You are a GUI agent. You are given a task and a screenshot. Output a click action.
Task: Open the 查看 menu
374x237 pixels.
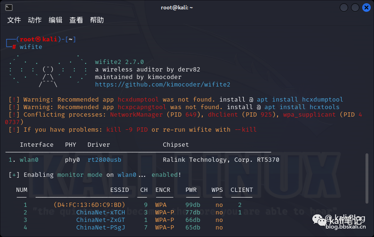tap(76, 20)
